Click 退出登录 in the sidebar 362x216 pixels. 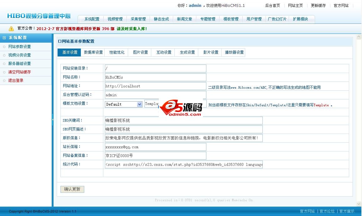[x=16, y=81]
